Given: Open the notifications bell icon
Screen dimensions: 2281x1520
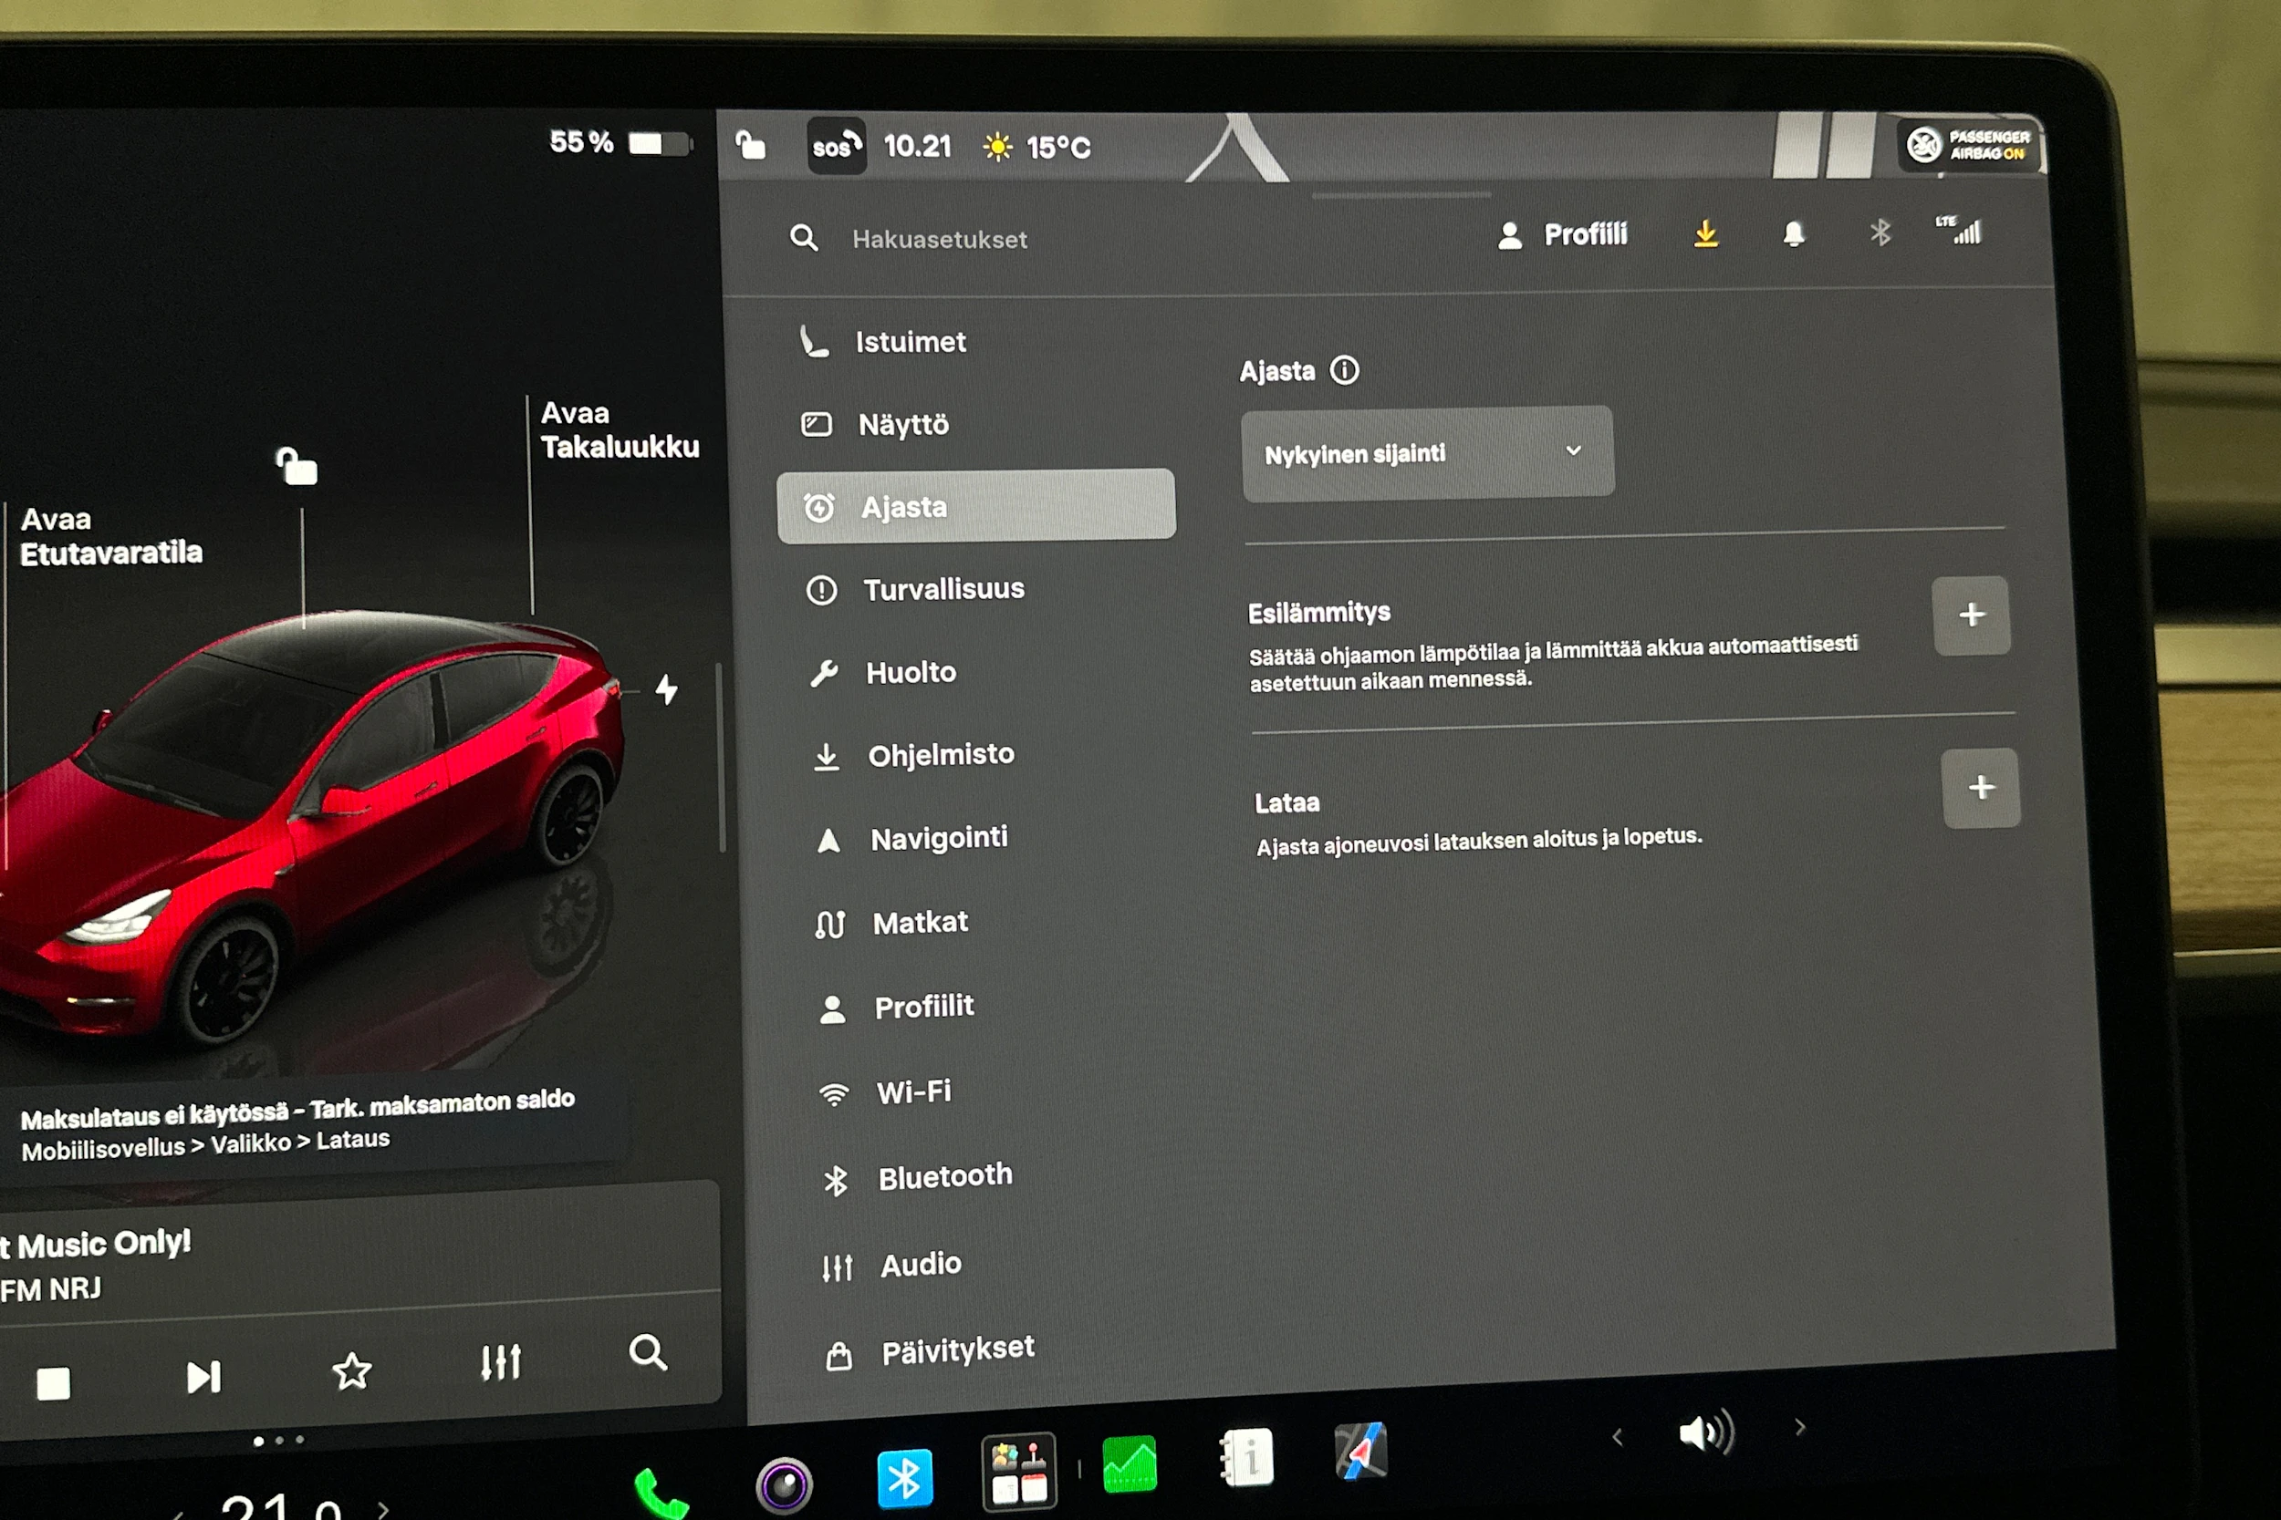Looking at the screenshot, I should pyautogui.click(x=1793, y=233).
